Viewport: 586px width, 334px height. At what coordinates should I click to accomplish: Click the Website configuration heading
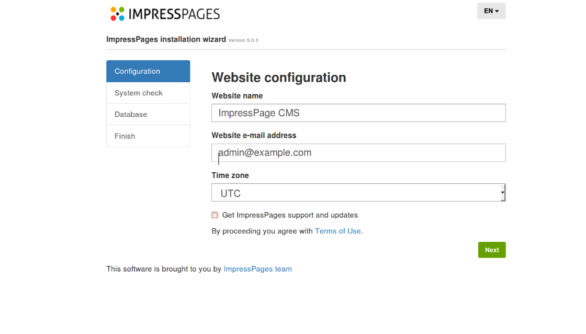pyautogui.click(x=278, y=77)
